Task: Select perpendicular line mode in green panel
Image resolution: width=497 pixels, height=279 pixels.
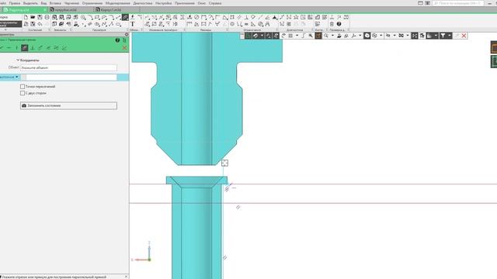Action: (x=33, y=48)
